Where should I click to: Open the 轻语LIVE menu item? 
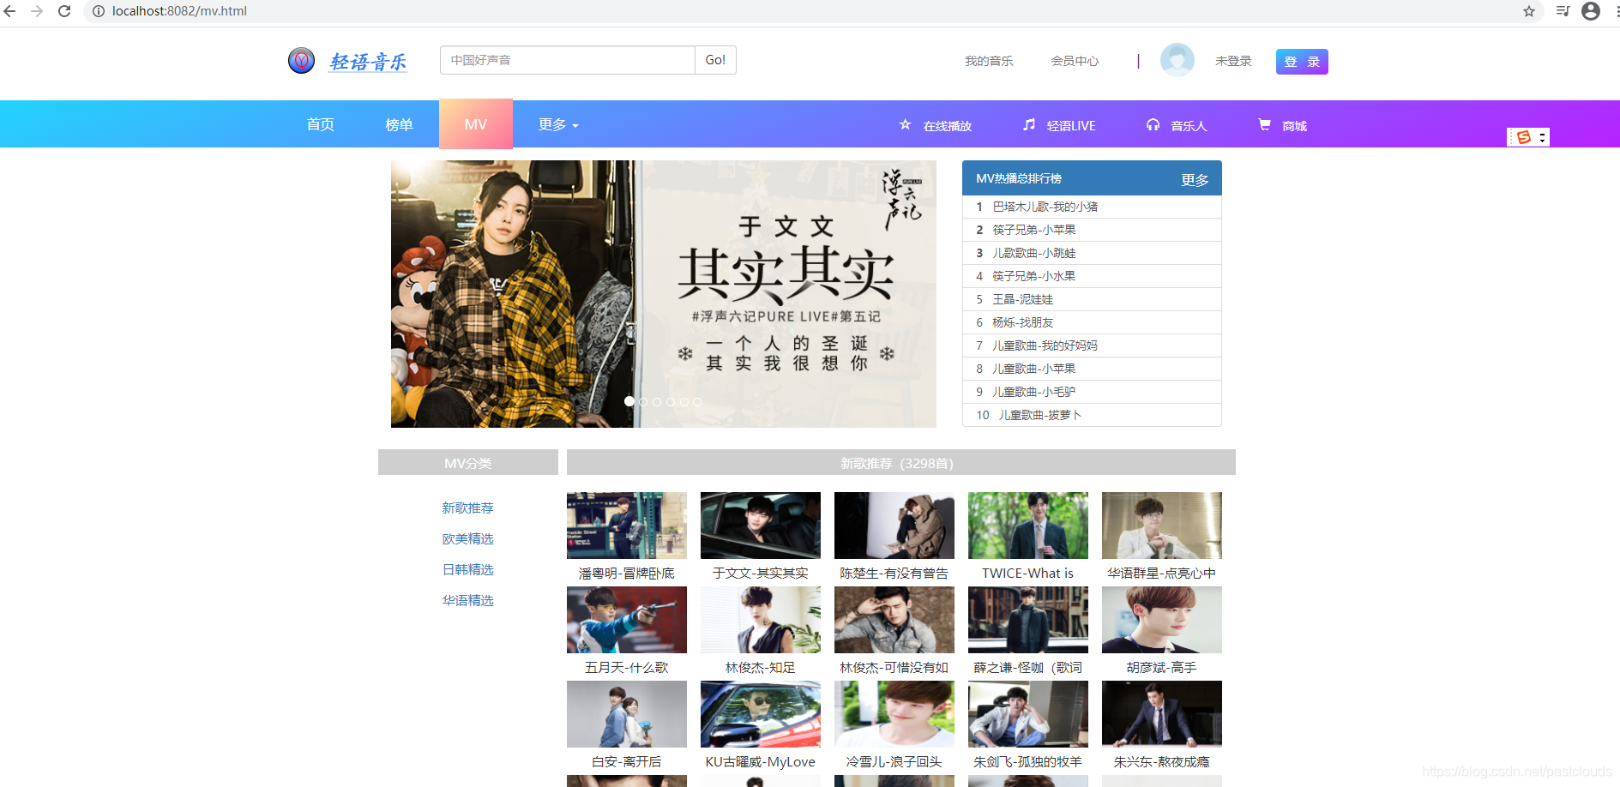click(x=1071, y=126)
